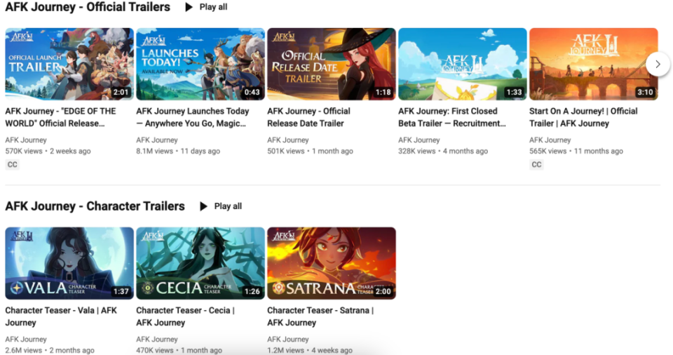Click channel name under the Start On A Journey video

click(550, 140)
